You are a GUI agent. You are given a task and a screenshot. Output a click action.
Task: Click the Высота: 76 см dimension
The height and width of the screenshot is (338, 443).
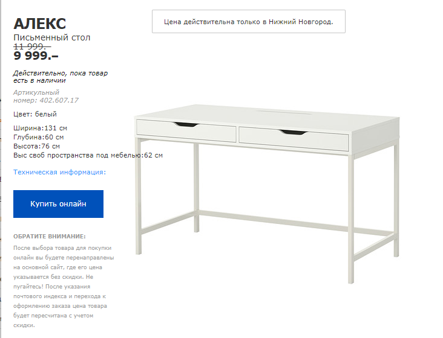[36, 146]
